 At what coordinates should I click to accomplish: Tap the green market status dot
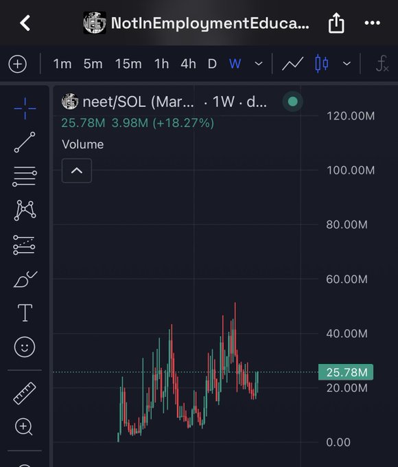tap(292, 102)
